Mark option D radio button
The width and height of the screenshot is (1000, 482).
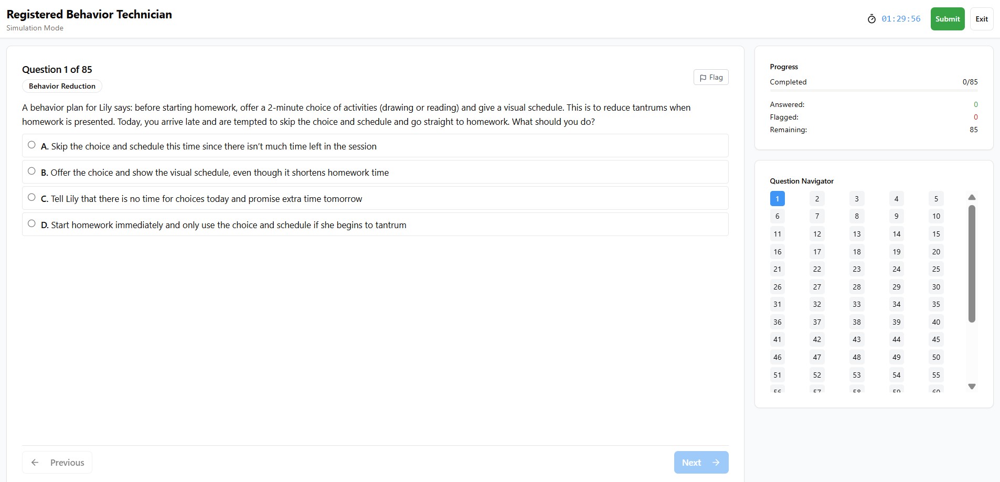click(x=31, y=223)
